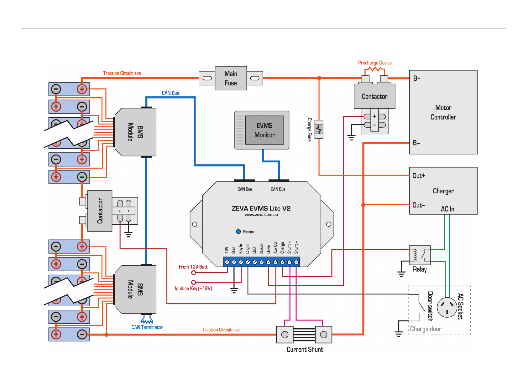Select the Precharge Device resistor symbol
Viewport: 528px width, 373px height.
point(374,69)
